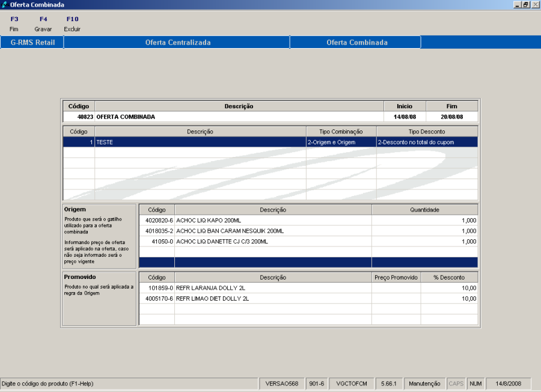Click Preço Promovido cell for REFR LARANJA
541x392 pixels.
[x=396, y=288]
